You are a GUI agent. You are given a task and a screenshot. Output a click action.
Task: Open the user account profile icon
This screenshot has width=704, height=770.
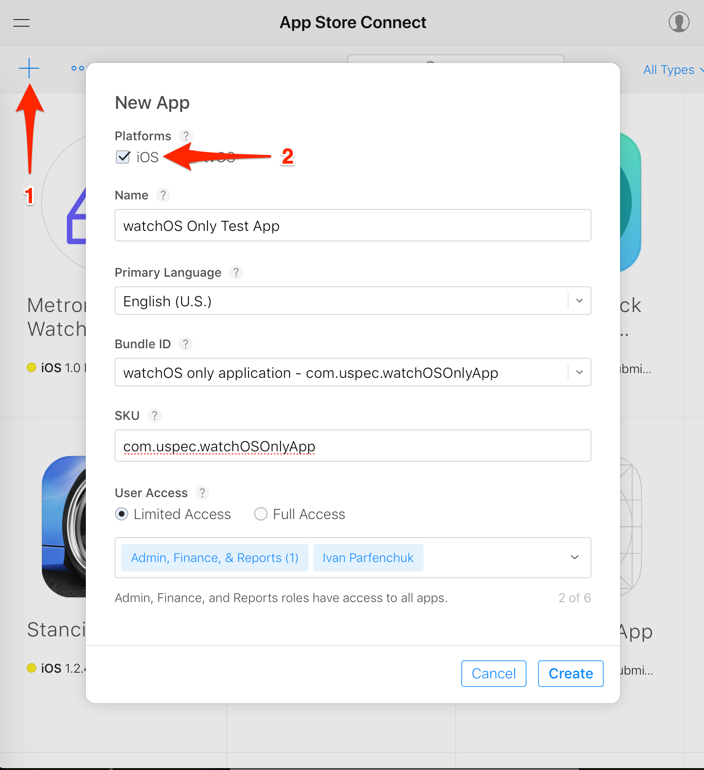679,22
